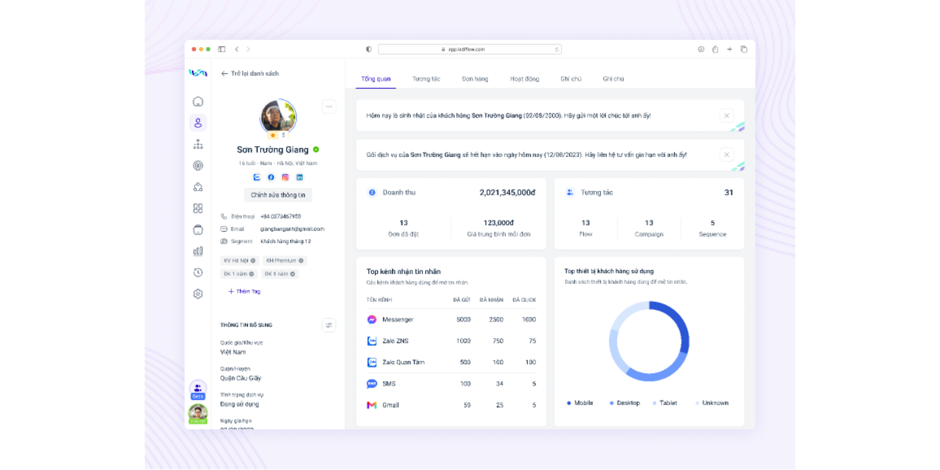Select the contacts person icon in sidebar
The width and height of the screenshot is (940, 470).
pyautogui.click(x=198, y=122)
